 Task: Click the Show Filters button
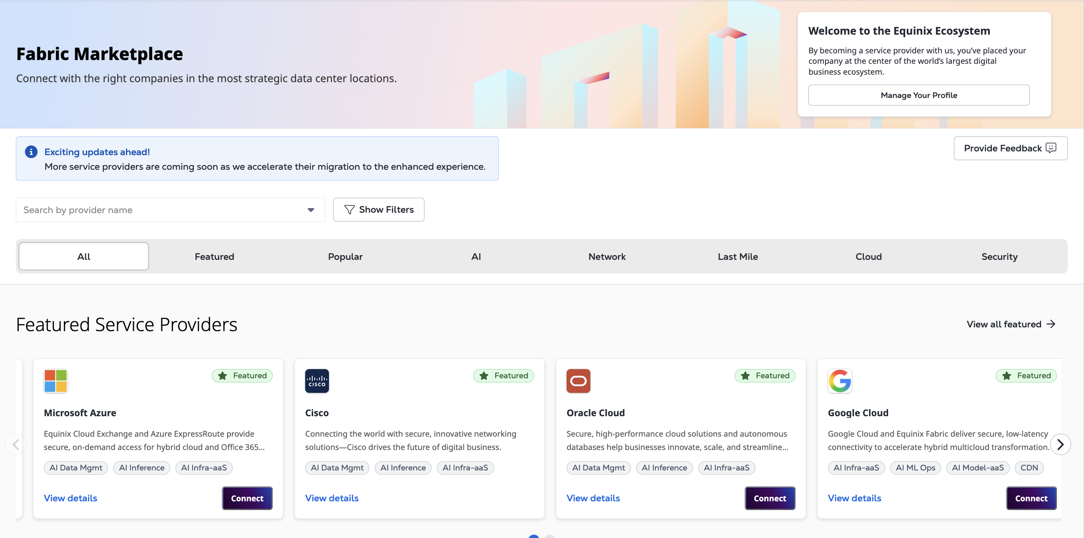coord(378,210)
